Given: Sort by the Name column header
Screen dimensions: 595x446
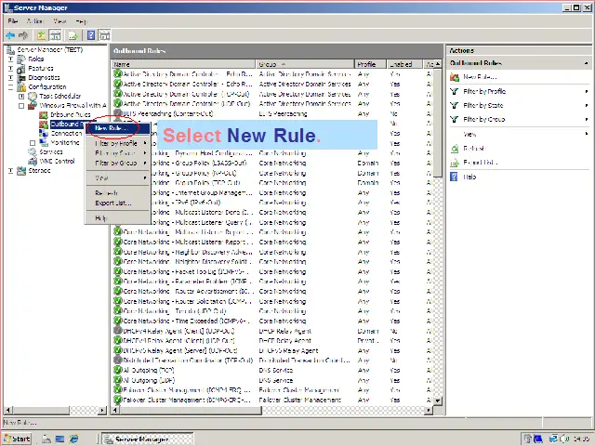Looking at the screenshot, I should (184, 64).
